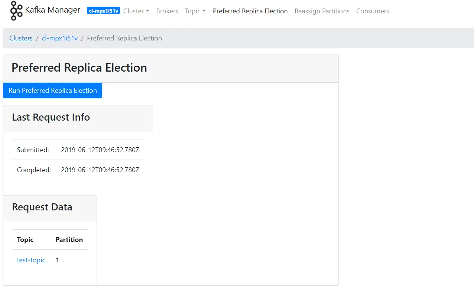Open the Brokers page
Image resolution: width=474 pixels, height=295 pixels.
pos(167,11)
